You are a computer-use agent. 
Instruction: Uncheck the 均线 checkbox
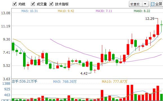(15, 4)
